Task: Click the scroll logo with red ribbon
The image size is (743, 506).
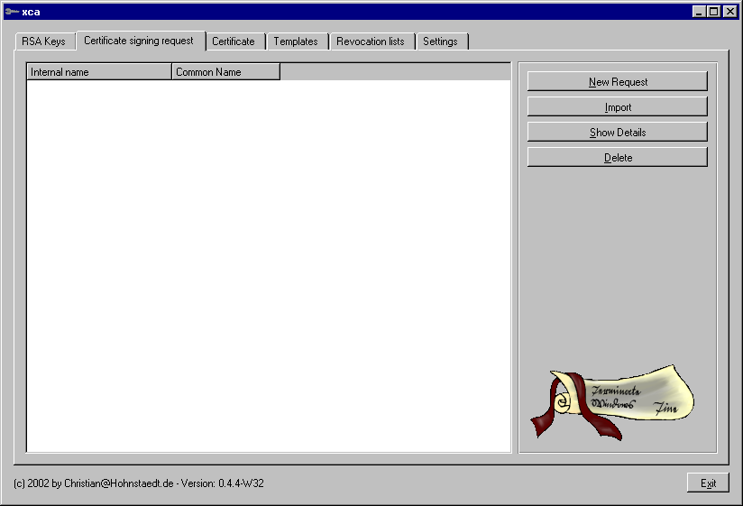Action: (x=611, y=401)
